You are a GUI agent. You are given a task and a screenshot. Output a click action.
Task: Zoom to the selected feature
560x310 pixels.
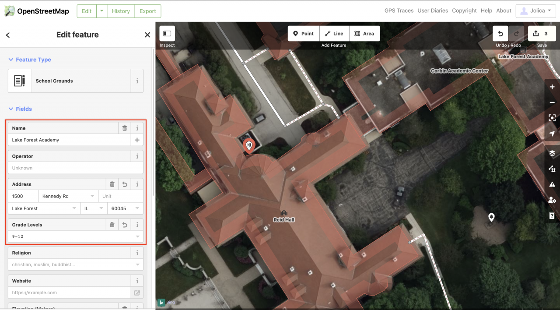[552, 118]
